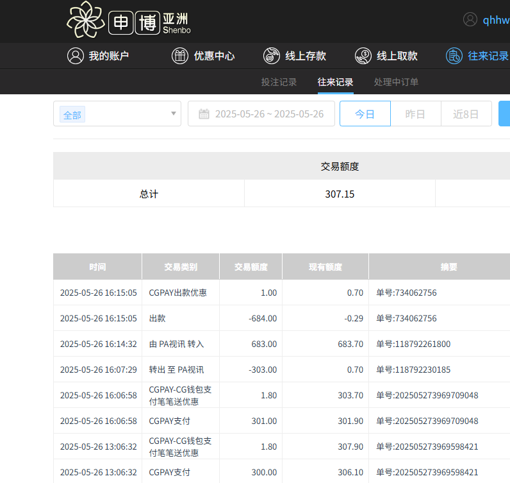
Task: Open the 全部 category dropdown arrow
Action: 173,114
